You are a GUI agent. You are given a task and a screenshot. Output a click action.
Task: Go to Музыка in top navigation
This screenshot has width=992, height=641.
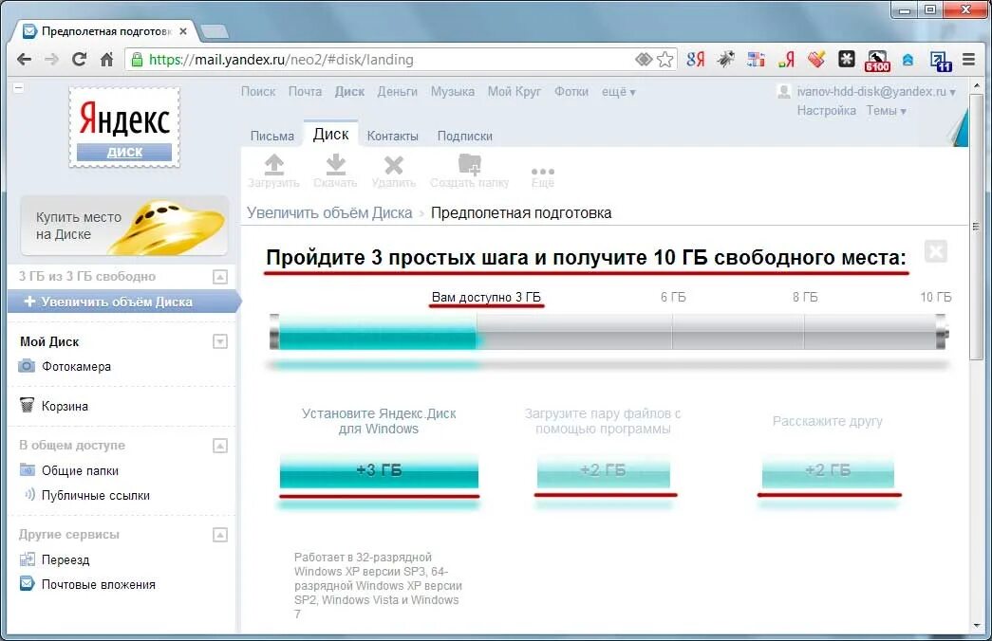pos(453,92)
